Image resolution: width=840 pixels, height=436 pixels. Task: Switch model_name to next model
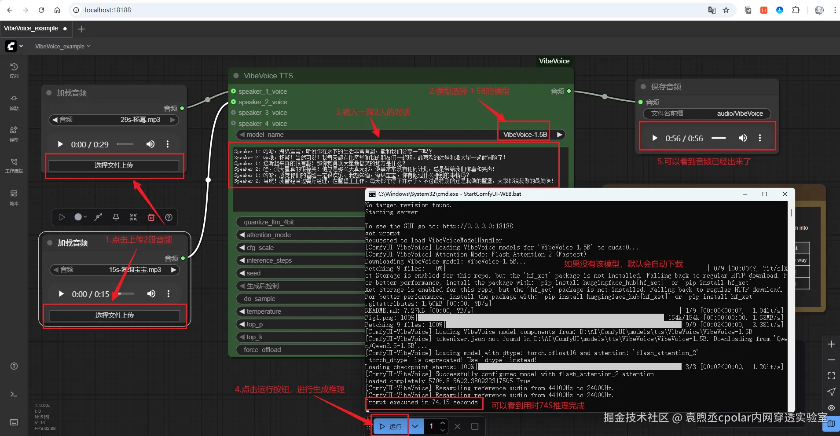[559, 135]
